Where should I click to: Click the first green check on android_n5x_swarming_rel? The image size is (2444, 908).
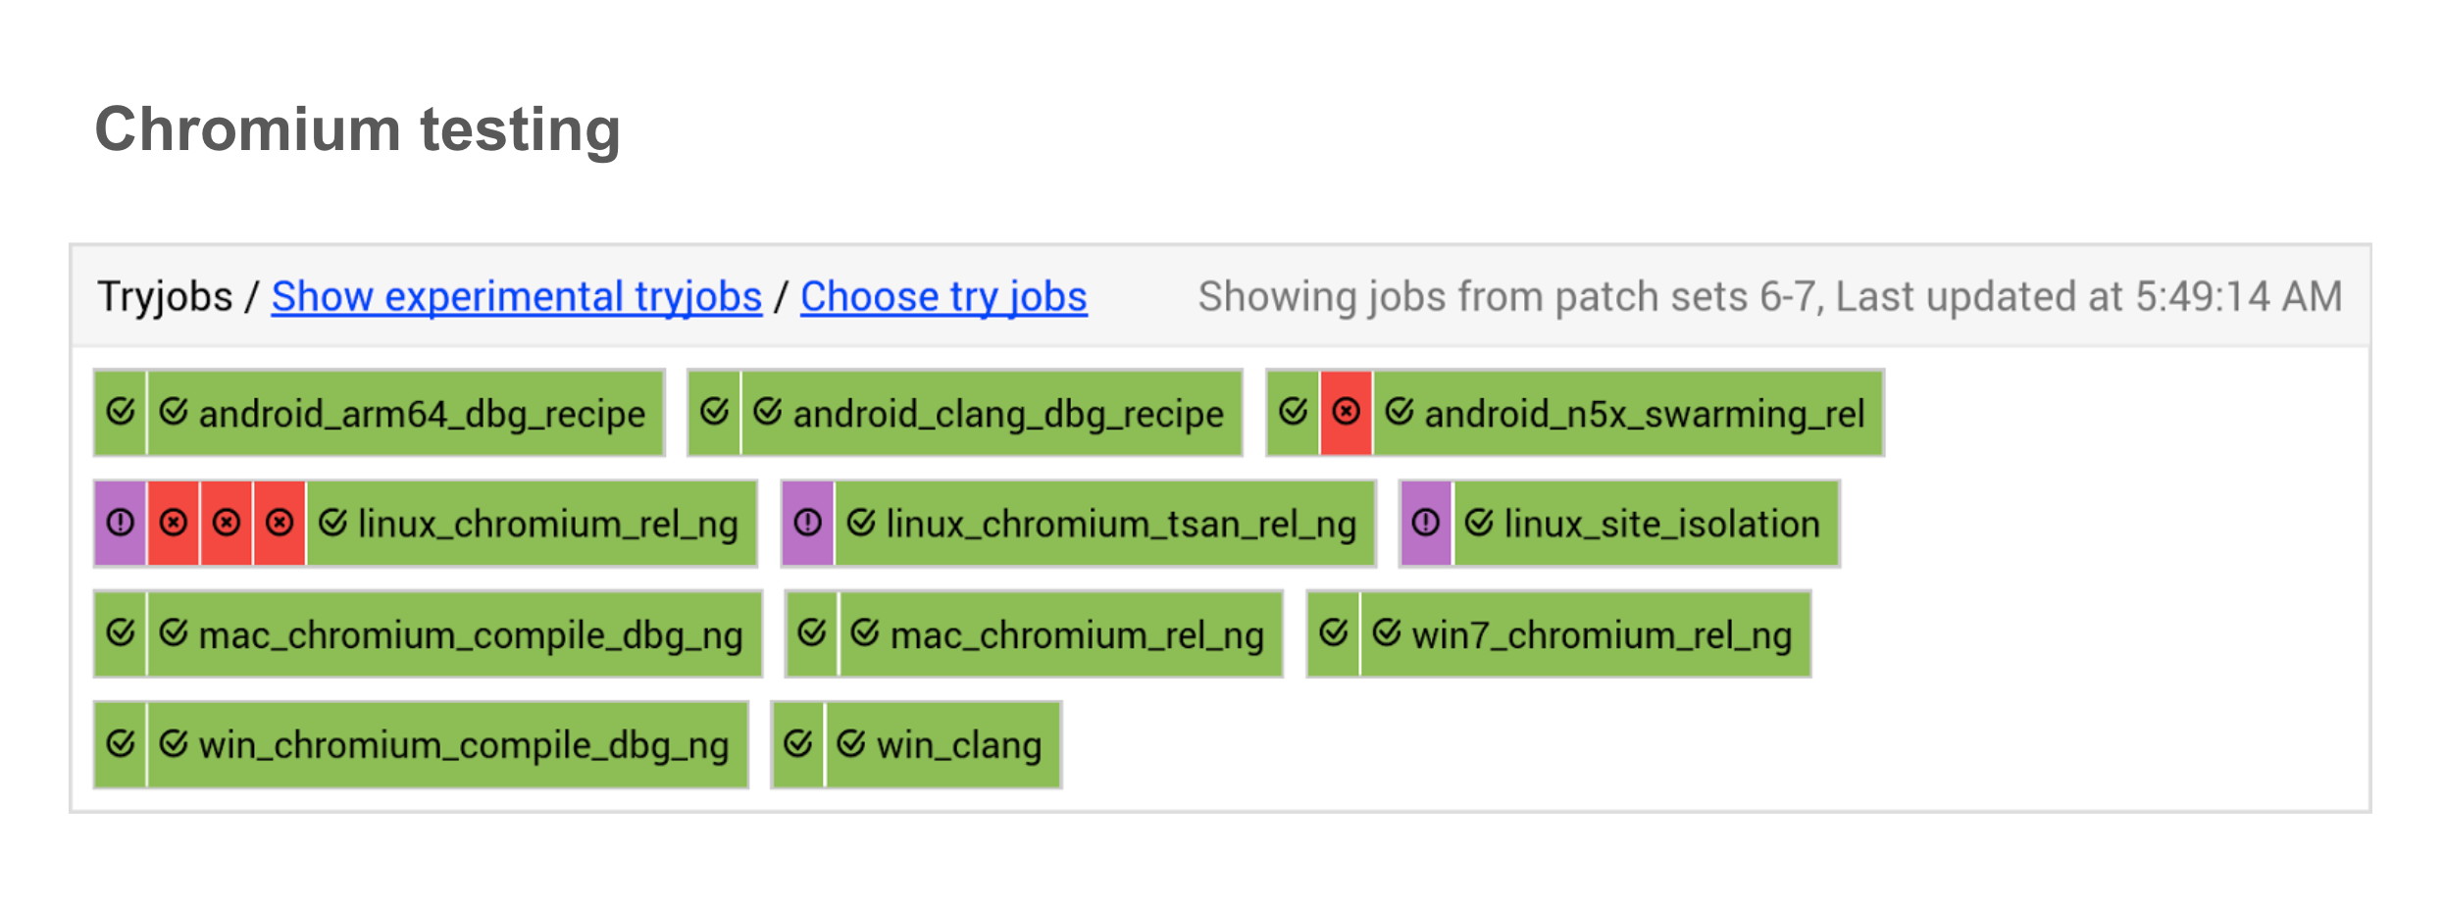[x=1293, y=412]
